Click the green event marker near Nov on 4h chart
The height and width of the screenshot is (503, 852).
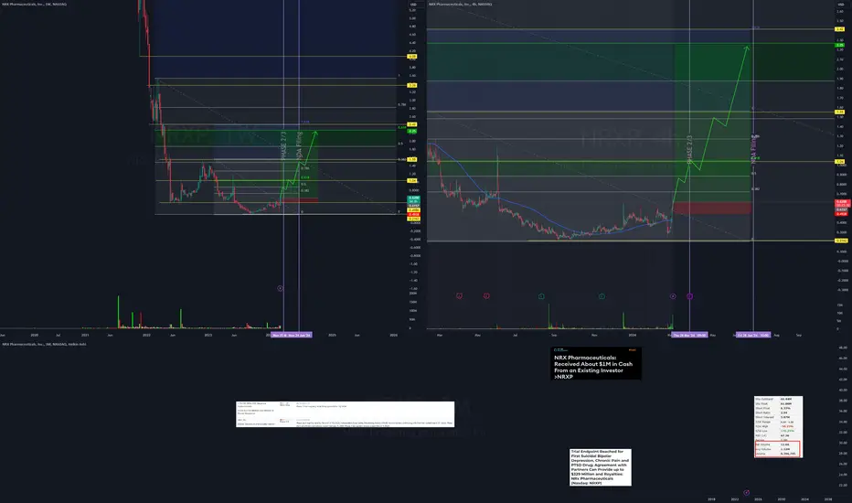tap(602, 296)
